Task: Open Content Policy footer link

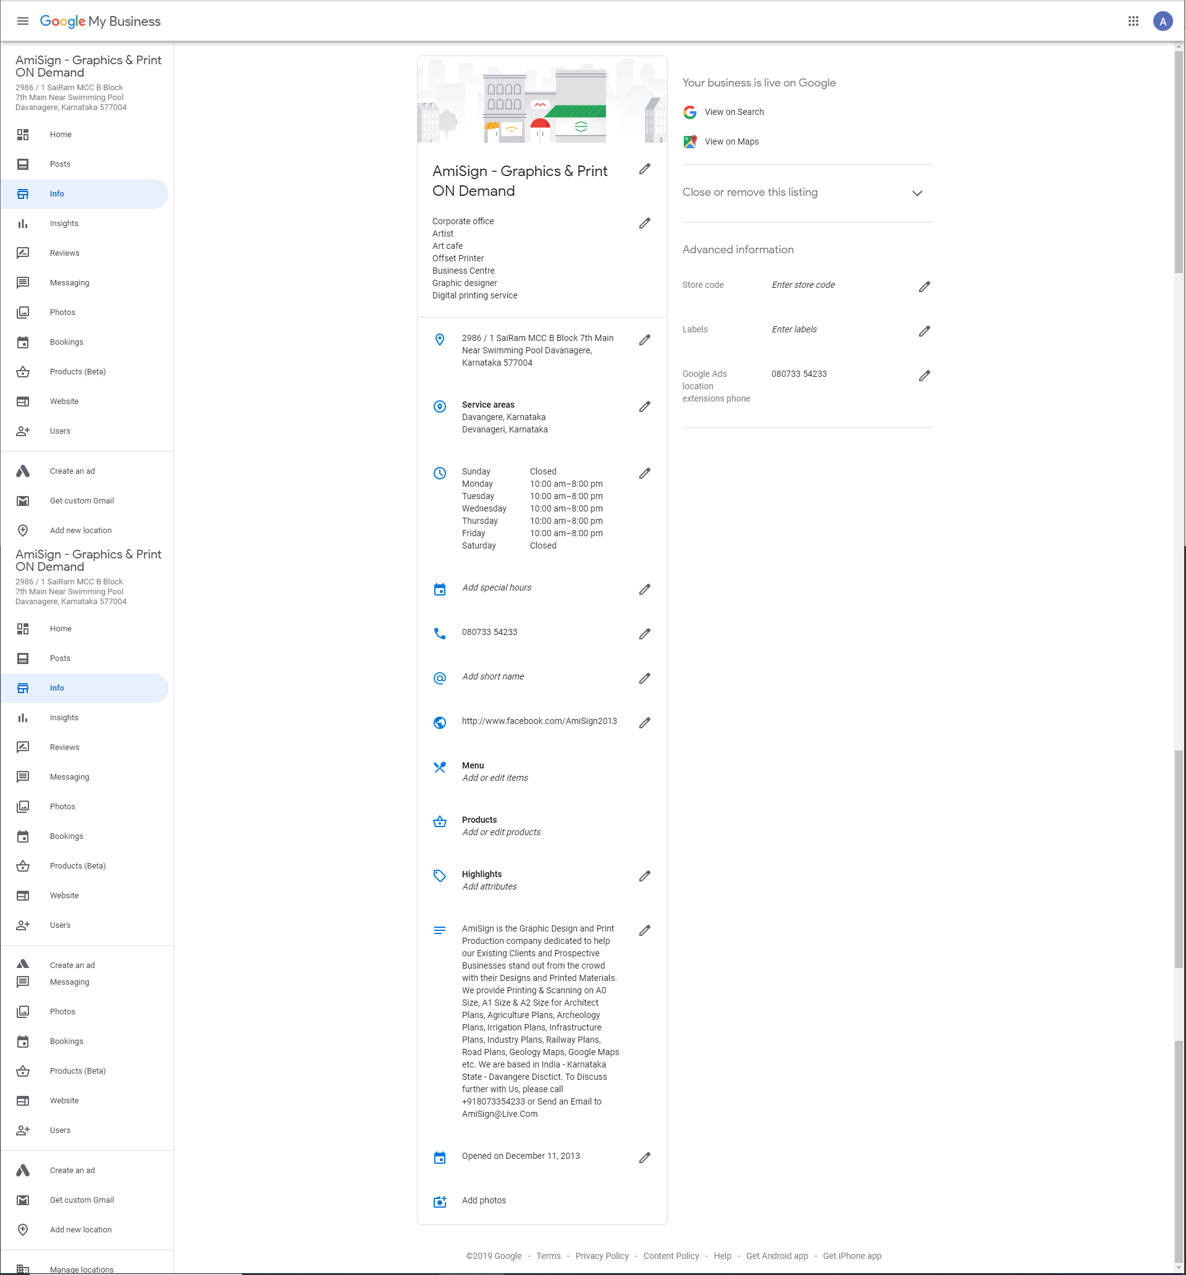Action: [x=671, y=1256]
